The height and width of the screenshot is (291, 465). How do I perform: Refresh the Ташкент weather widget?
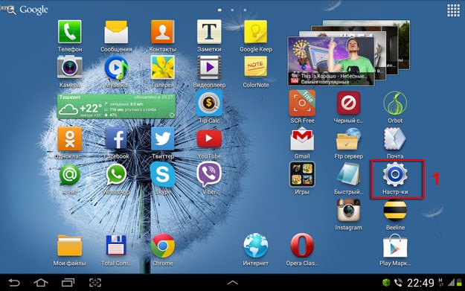pyautogui.click(x=172, y=115)
